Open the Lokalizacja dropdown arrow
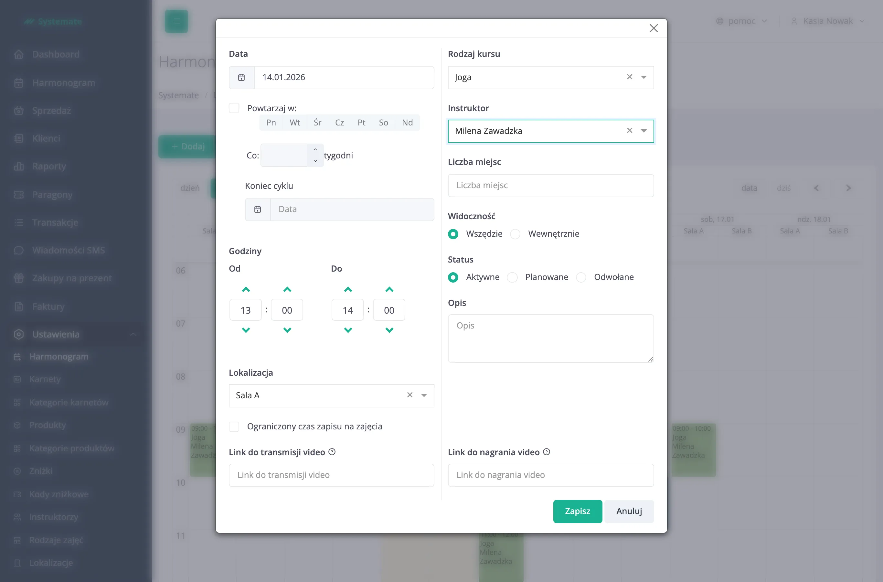This screenshot has width=883, height=582. tap(424, 395)
